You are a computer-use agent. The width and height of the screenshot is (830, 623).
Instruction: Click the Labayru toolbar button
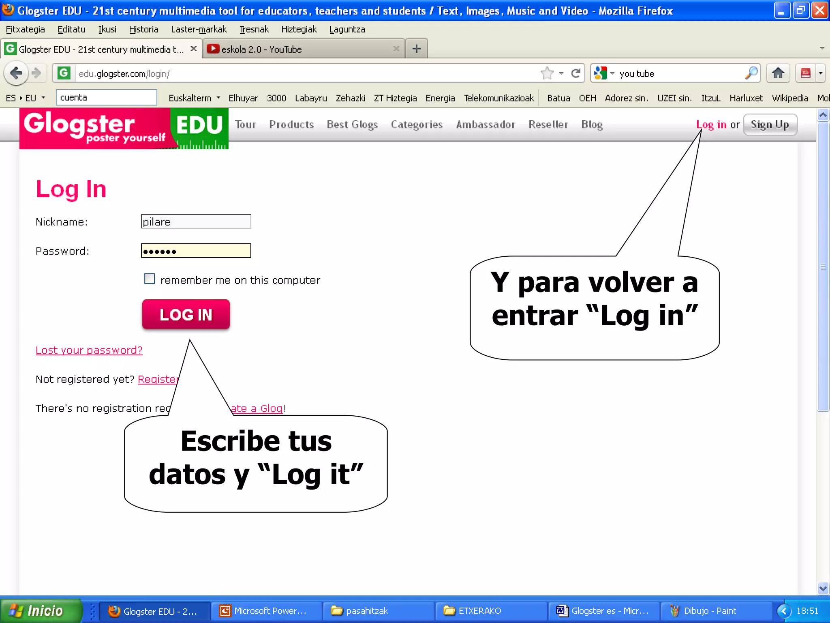point(311,98)
